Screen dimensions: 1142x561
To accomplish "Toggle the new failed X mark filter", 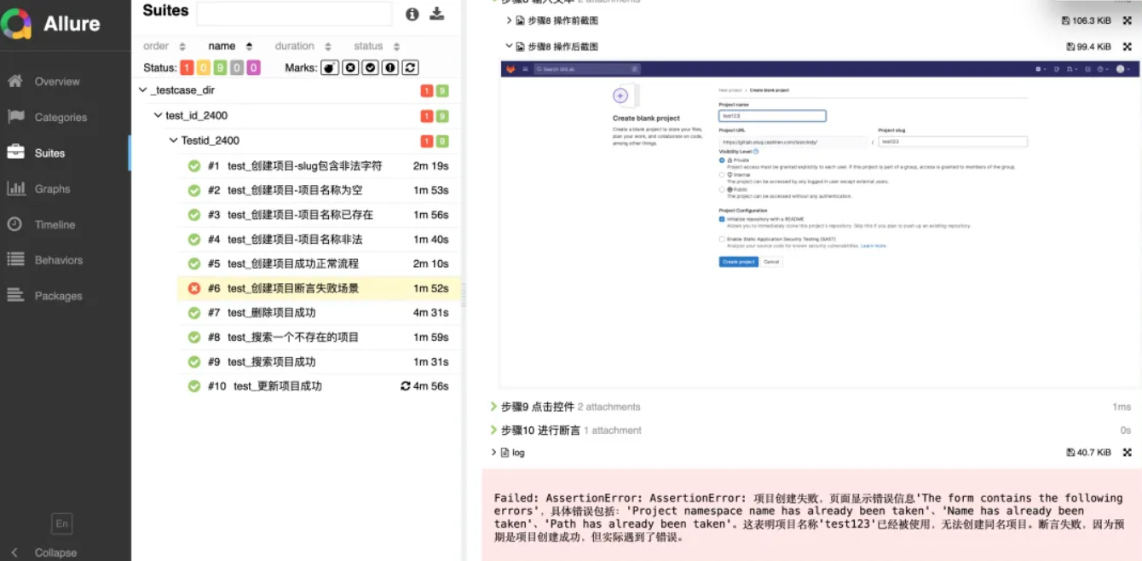I will pyautogui.click(x=350, y=67).
